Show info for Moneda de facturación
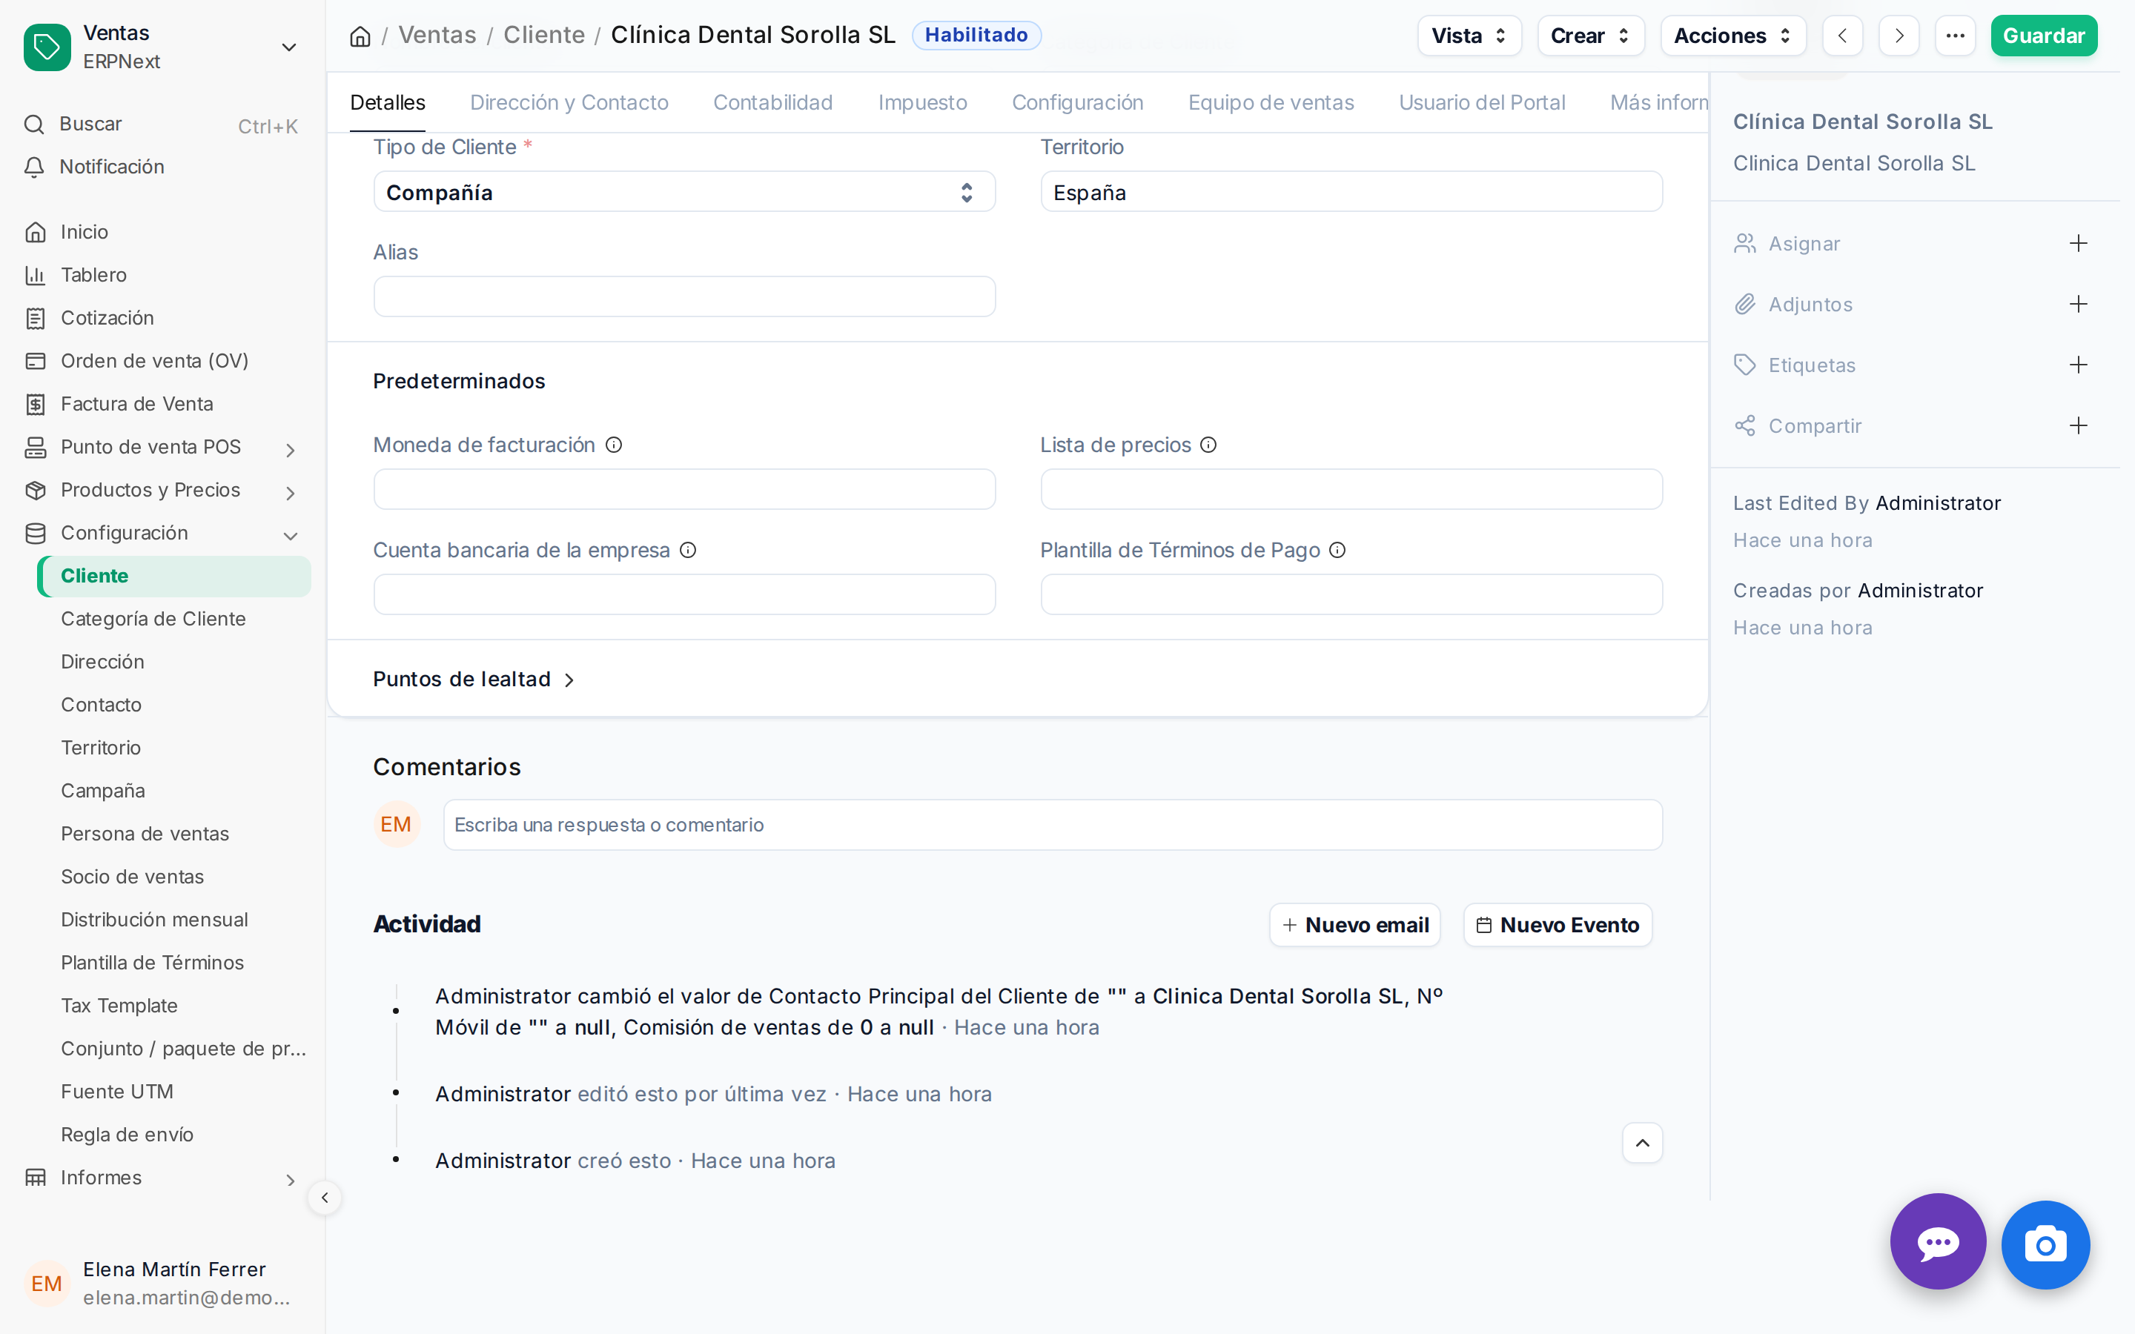Image resolution: width=2135 pixels, height=1334 pixels. pyautogui.click(x=614, y=445)
